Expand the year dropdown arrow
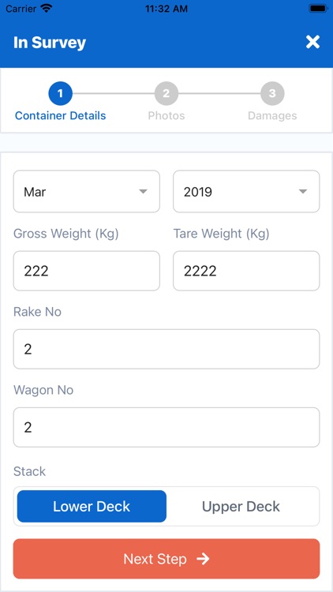The image size is (333, 592). coord(303,192)
